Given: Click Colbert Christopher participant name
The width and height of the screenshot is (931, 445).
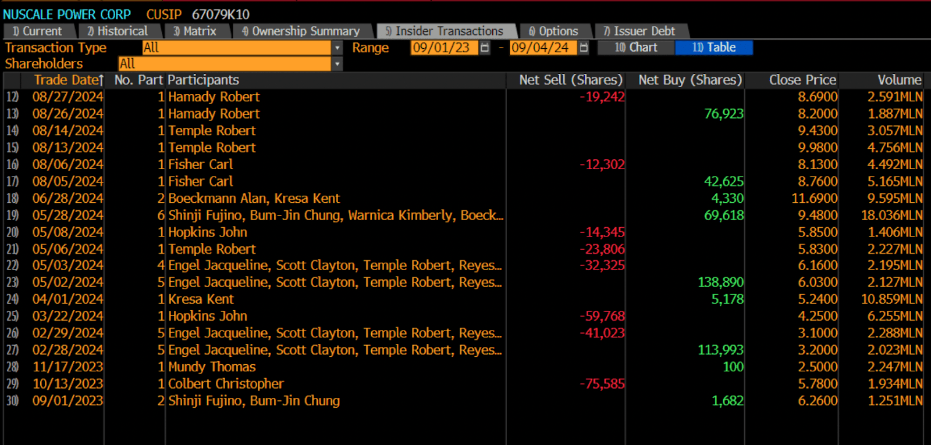Looking at the screenshot, I should [226, 383].
